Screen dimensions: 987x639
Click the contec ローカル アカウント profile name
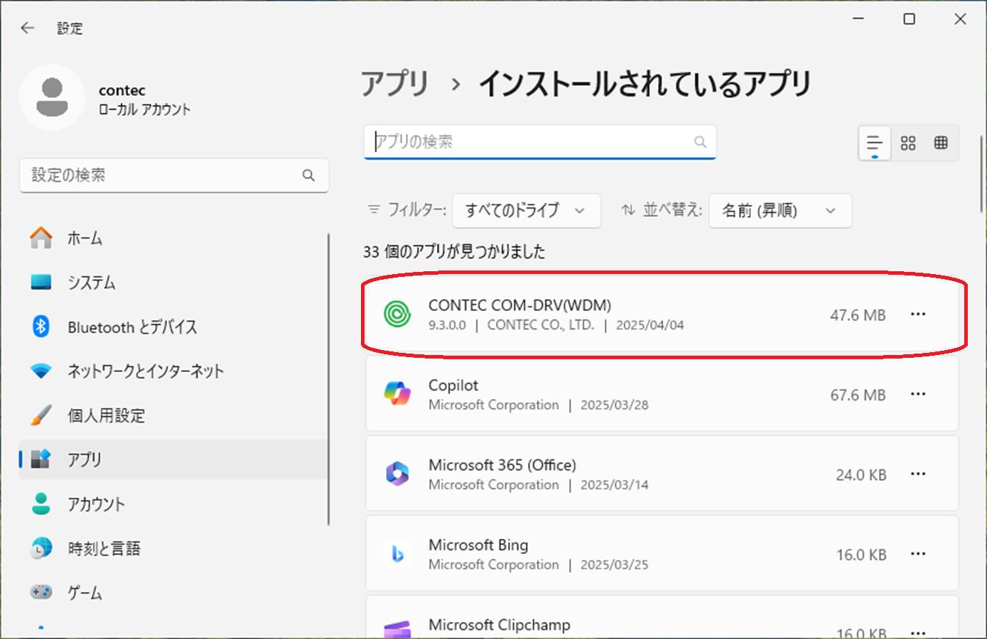point(144,99)
